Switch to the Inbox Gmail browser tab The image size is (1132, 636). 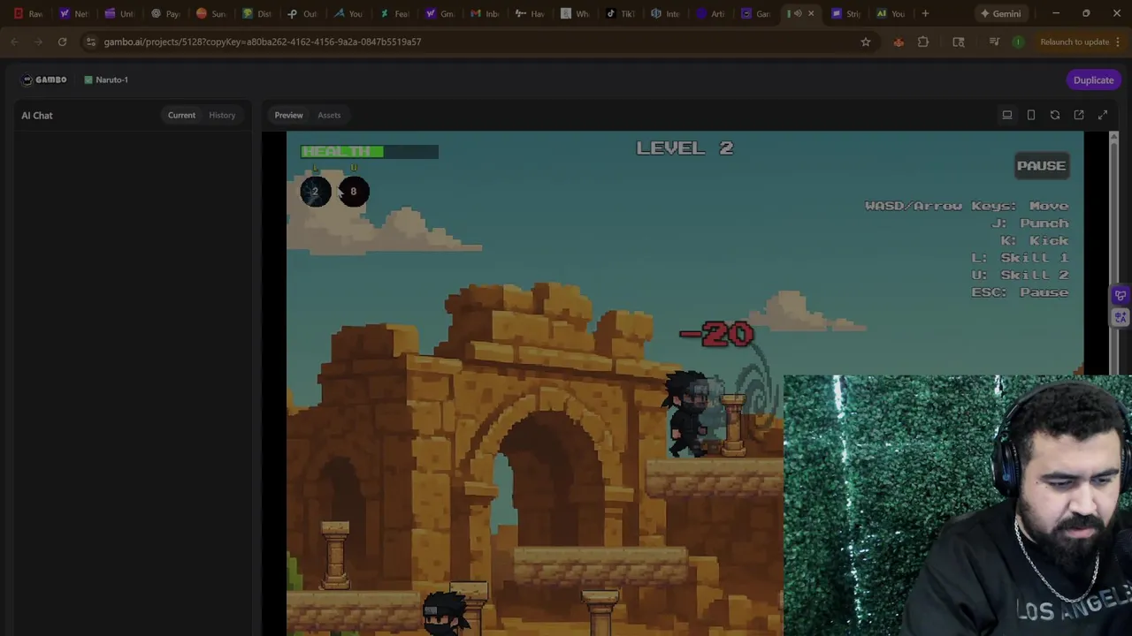click(x=485, y=13)
